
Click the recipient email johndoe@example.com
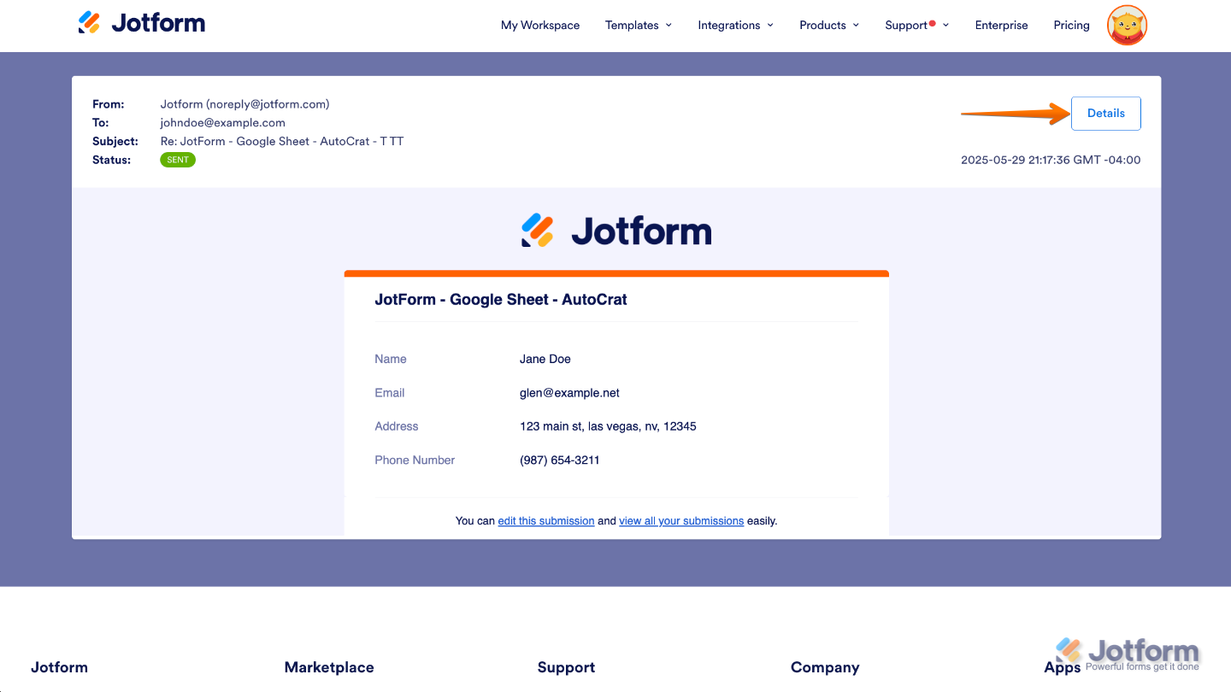click(x=222, y=122)
